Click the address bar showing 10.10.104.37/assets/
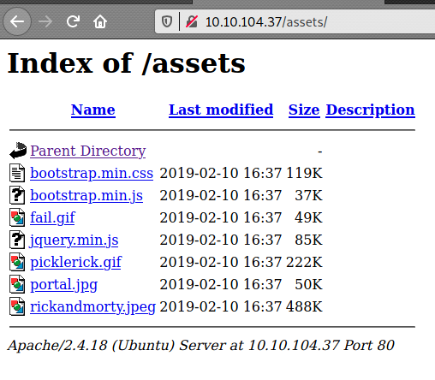Viewport: 435px width, 380px height. (x=295, y=21)
